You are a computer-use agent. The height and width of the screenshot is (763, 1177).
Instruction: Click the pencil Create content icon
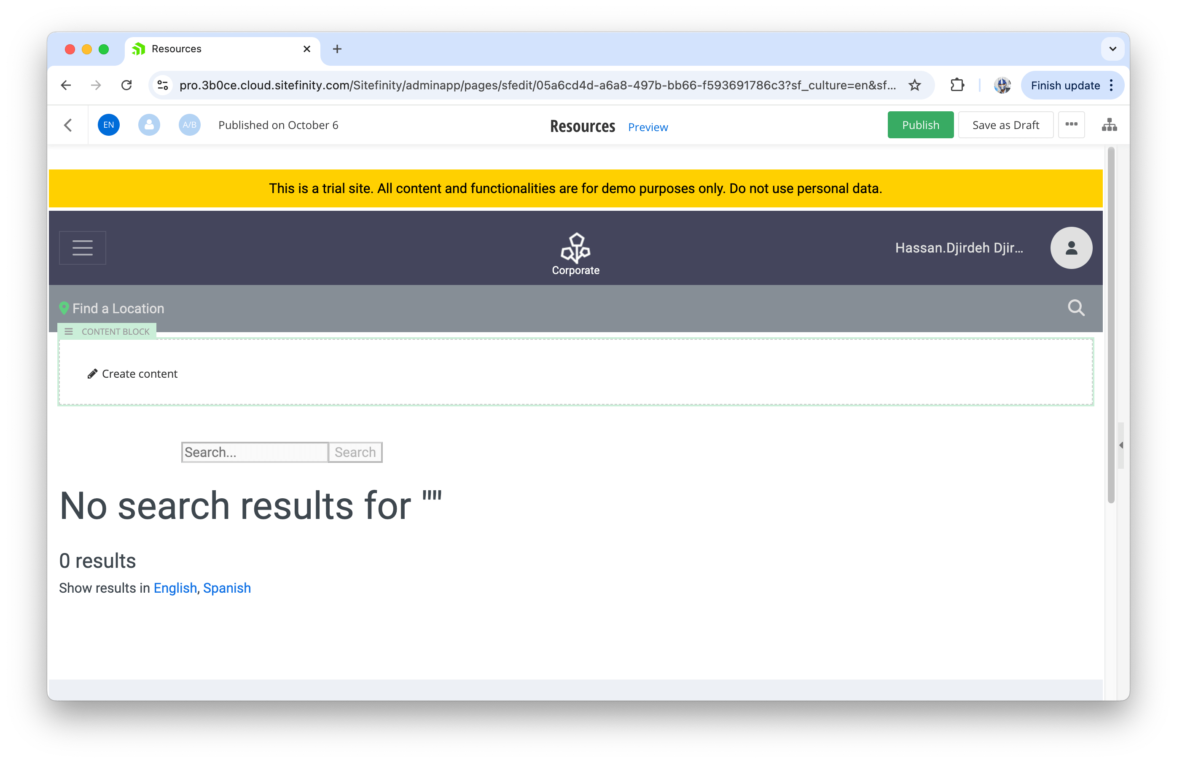91,373
